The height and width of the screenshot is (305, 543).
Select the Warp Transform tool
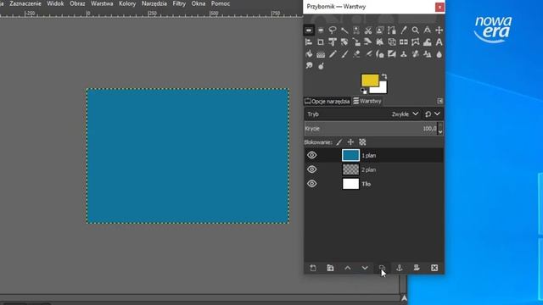[428, 42]
